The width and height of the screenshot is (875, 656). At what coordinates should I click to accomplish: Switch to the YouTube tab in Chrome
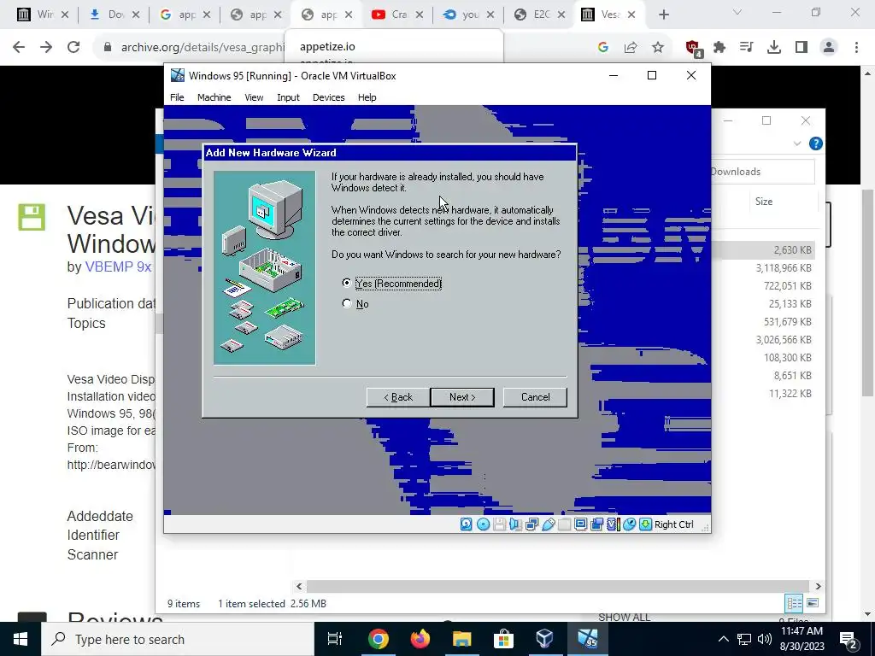coord(396,15)
